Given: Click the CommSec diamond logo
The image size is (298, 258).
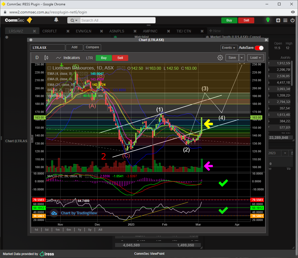Looking at the screenshot, I should 30,20.
